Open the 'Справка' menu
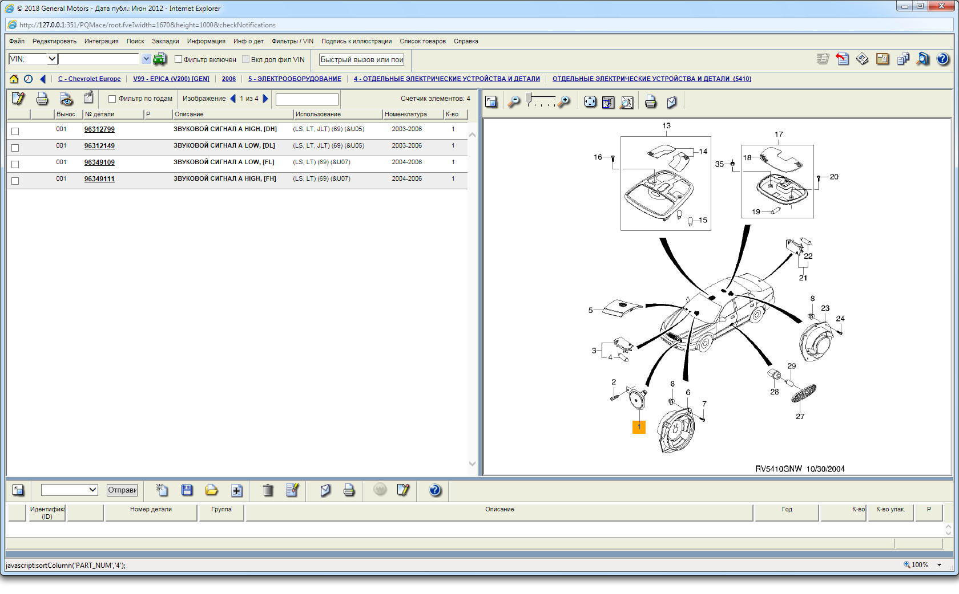959x594 pixels. click(x=466, y=41)
